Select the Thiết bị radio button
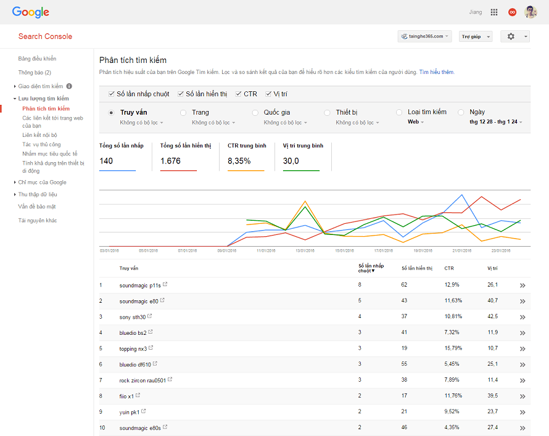This screenshot has width=549, height=436. 327,113
